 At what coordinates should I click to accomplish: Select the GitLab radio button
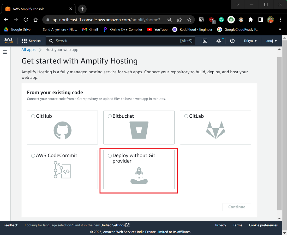point(186,116)
